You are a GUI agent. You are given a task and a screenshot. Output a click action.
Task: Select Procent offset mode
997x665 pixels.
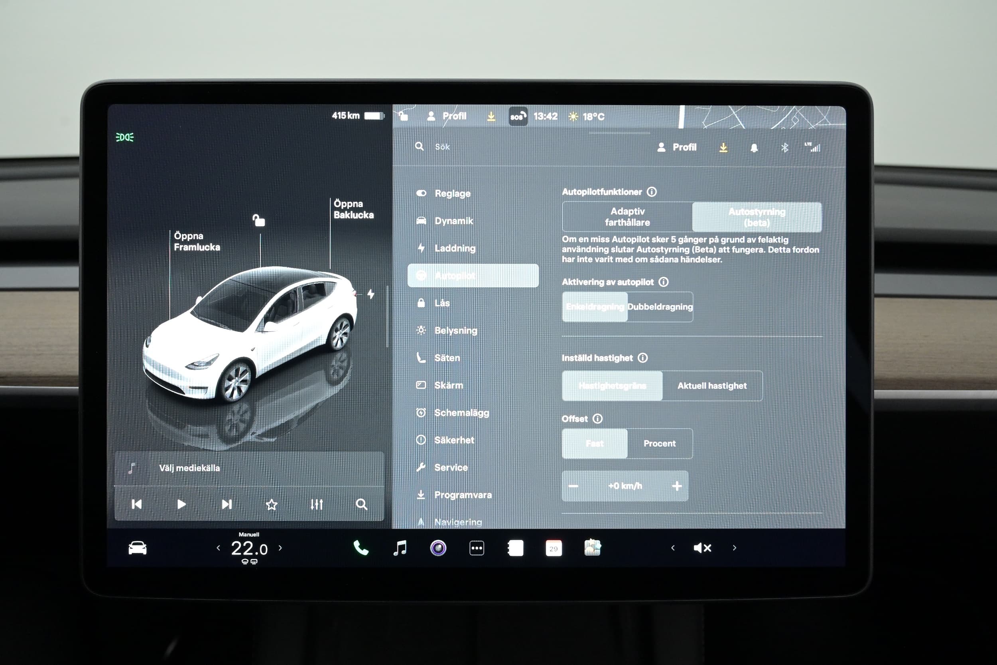[x=660, y=443]
